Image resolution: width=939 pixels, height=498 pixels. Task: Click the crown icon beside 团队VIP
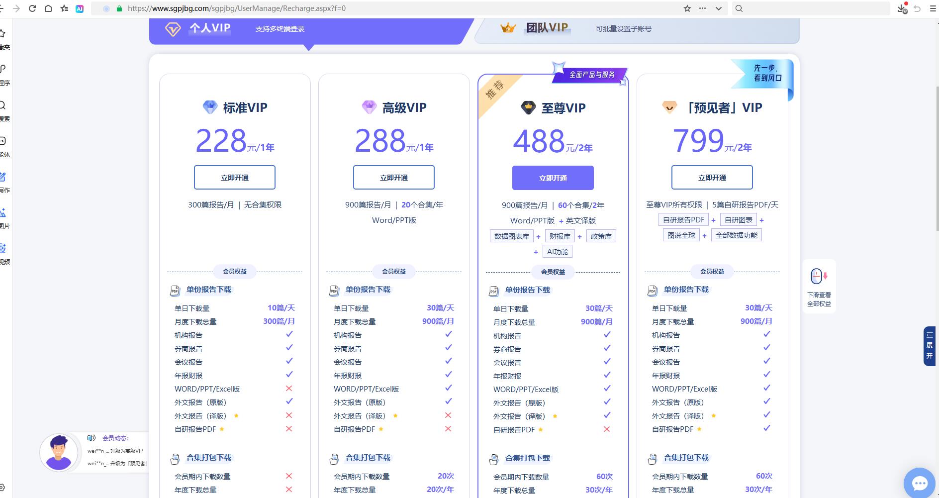click(508, 28)
